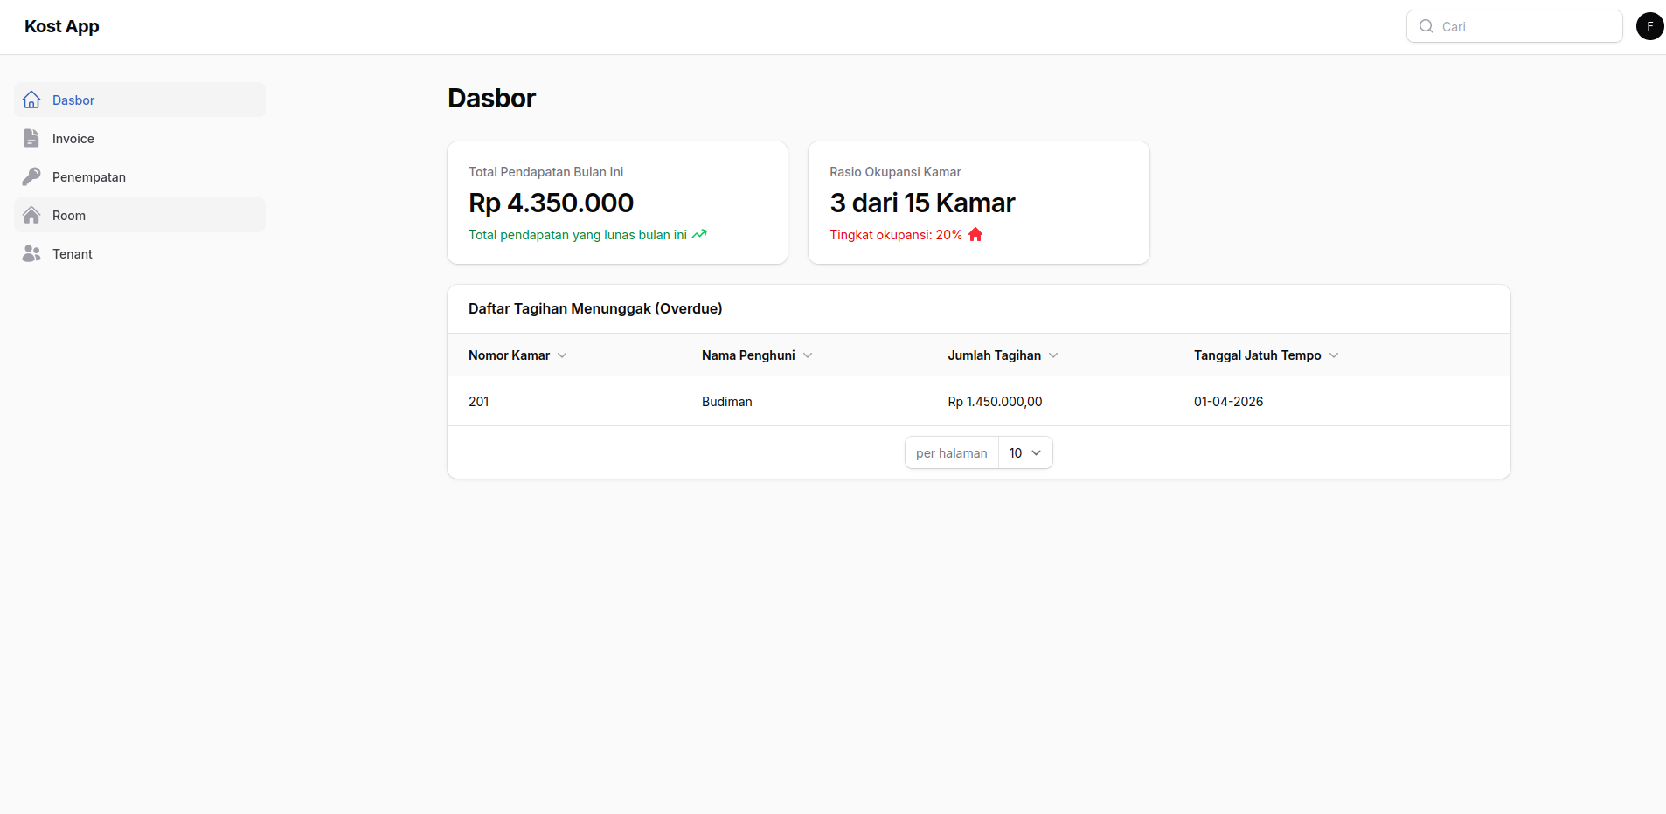Click the Tenant people icon
The image size is (1666, 814).
click(x=31, y=253)
